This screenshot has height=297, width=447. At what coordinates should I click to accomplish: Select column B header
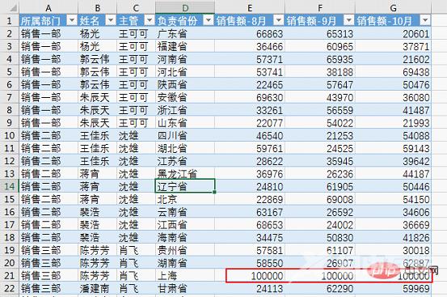[98, 7]
